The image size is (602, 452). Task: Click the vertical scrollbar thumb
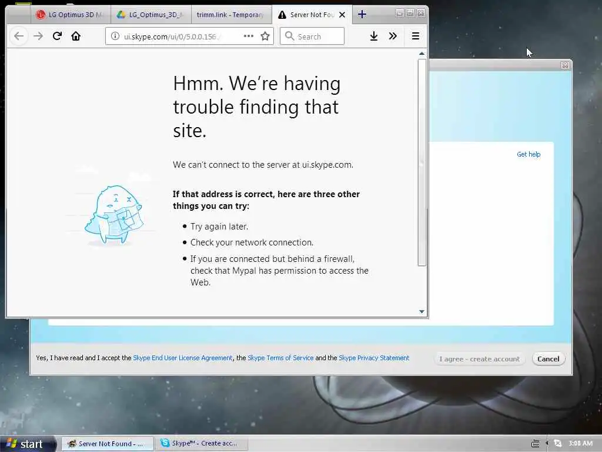click(x=422, y=161)
